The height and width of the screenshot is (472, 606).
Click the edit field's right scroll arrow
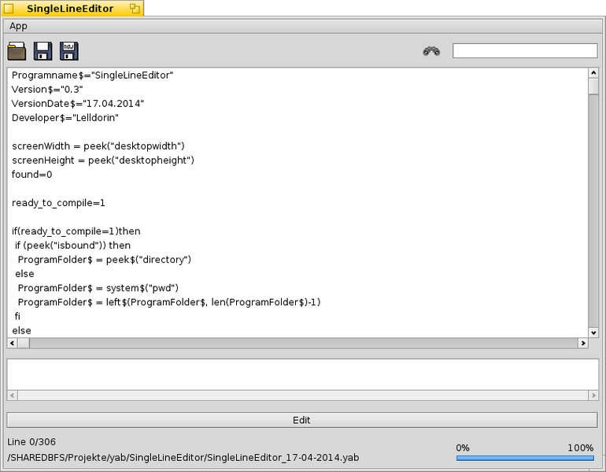(593, 396)
